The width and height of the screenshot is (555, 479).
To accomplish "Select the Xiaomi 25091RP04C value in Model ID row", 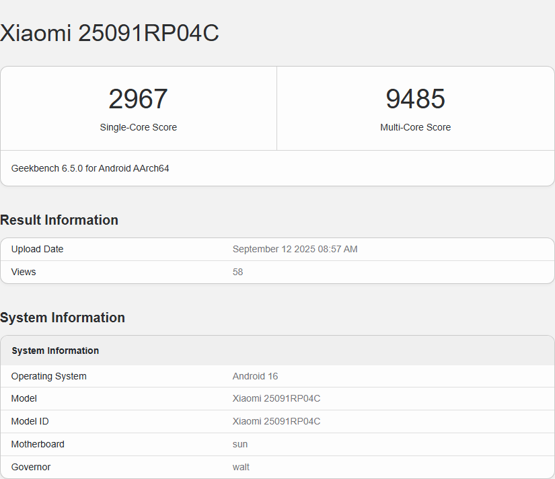I will tap(276, 421).
